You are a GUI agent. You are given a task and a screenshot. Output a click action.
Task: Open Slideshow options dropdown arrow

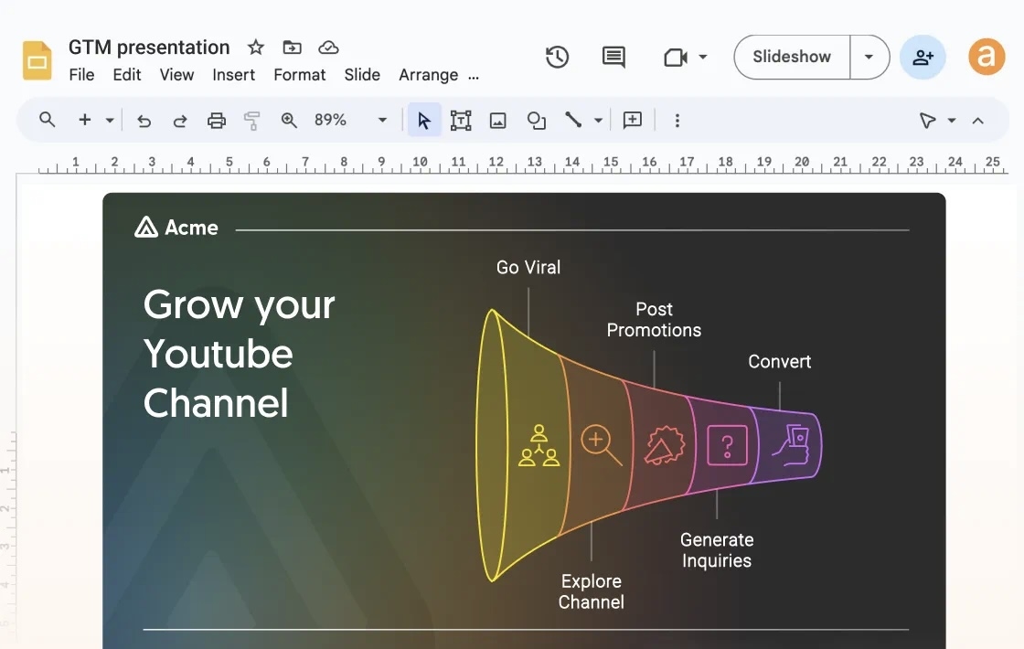coord(869,57)
